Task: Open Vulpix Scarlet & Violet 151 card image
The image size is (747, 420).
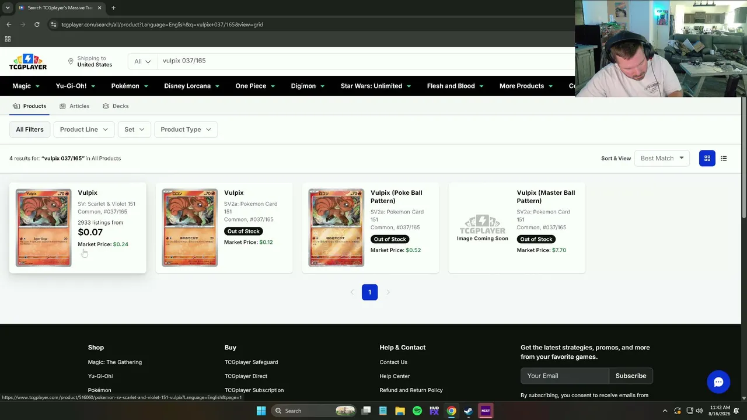Action: click(x=43, y=228)
